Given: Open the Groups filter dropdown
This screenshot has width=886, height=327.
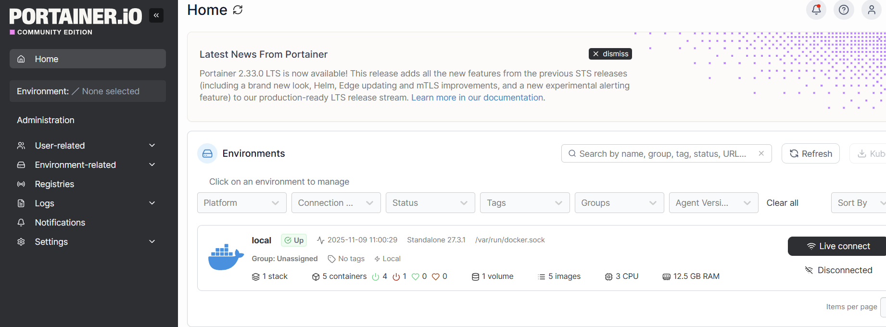Looking at the screenshot, I should pyautogui.click(x=620, y=202).
